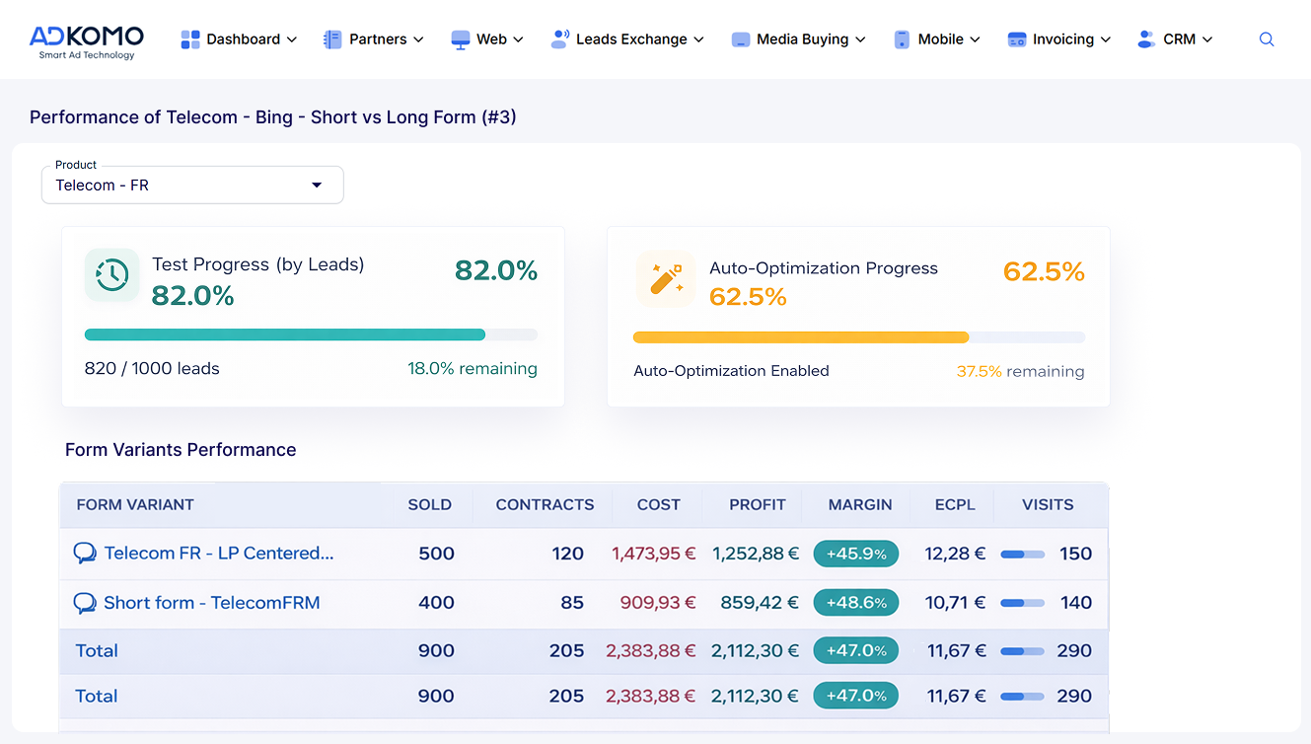Image resolution: width=1311 pixels, height=744 pixels.
Task: Open the Product dropdown Telecom - FR
Action: [x=192, y=186]
